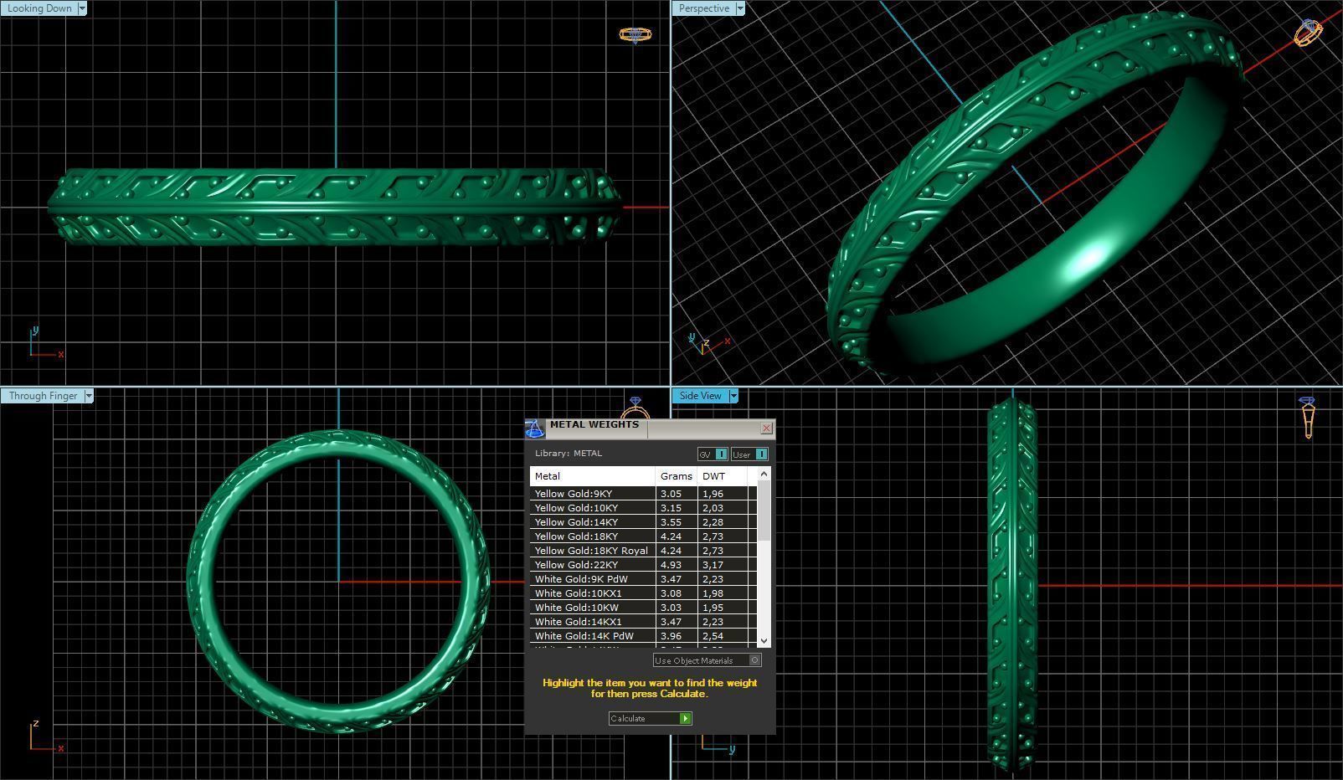Click the green arrow on Calculate
1343x780 pixels.
[685, 718]
